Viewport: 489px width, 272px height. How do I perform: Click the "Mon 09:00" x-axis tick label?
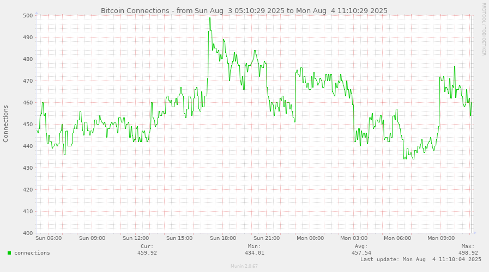pyautogui.click(x=440, y=238)
